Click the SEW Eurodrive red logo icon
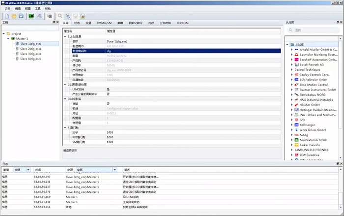The width and height of the screenshot is (344, 216). pos(296,155)
